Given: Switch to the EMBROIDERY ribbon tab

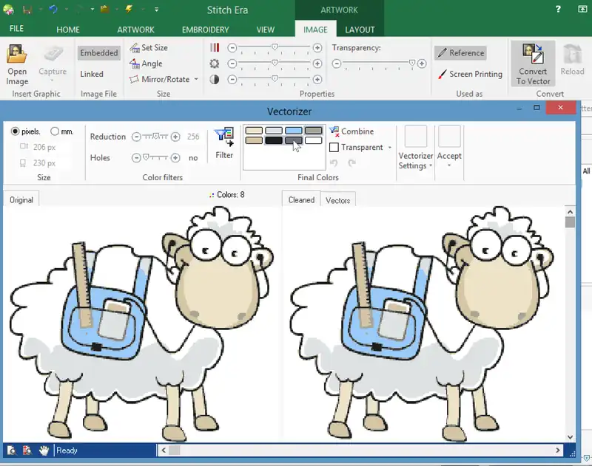Looking at the screenshot, I should click(205, 30).
